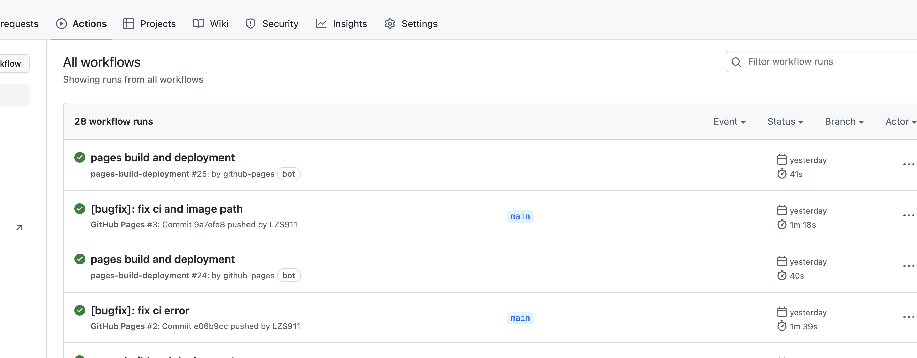Expand the Branch filter dropdown

tap(844, 121)
